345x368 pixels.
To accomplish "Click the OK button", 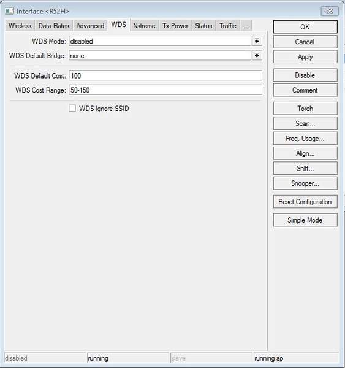I will 305,27.
